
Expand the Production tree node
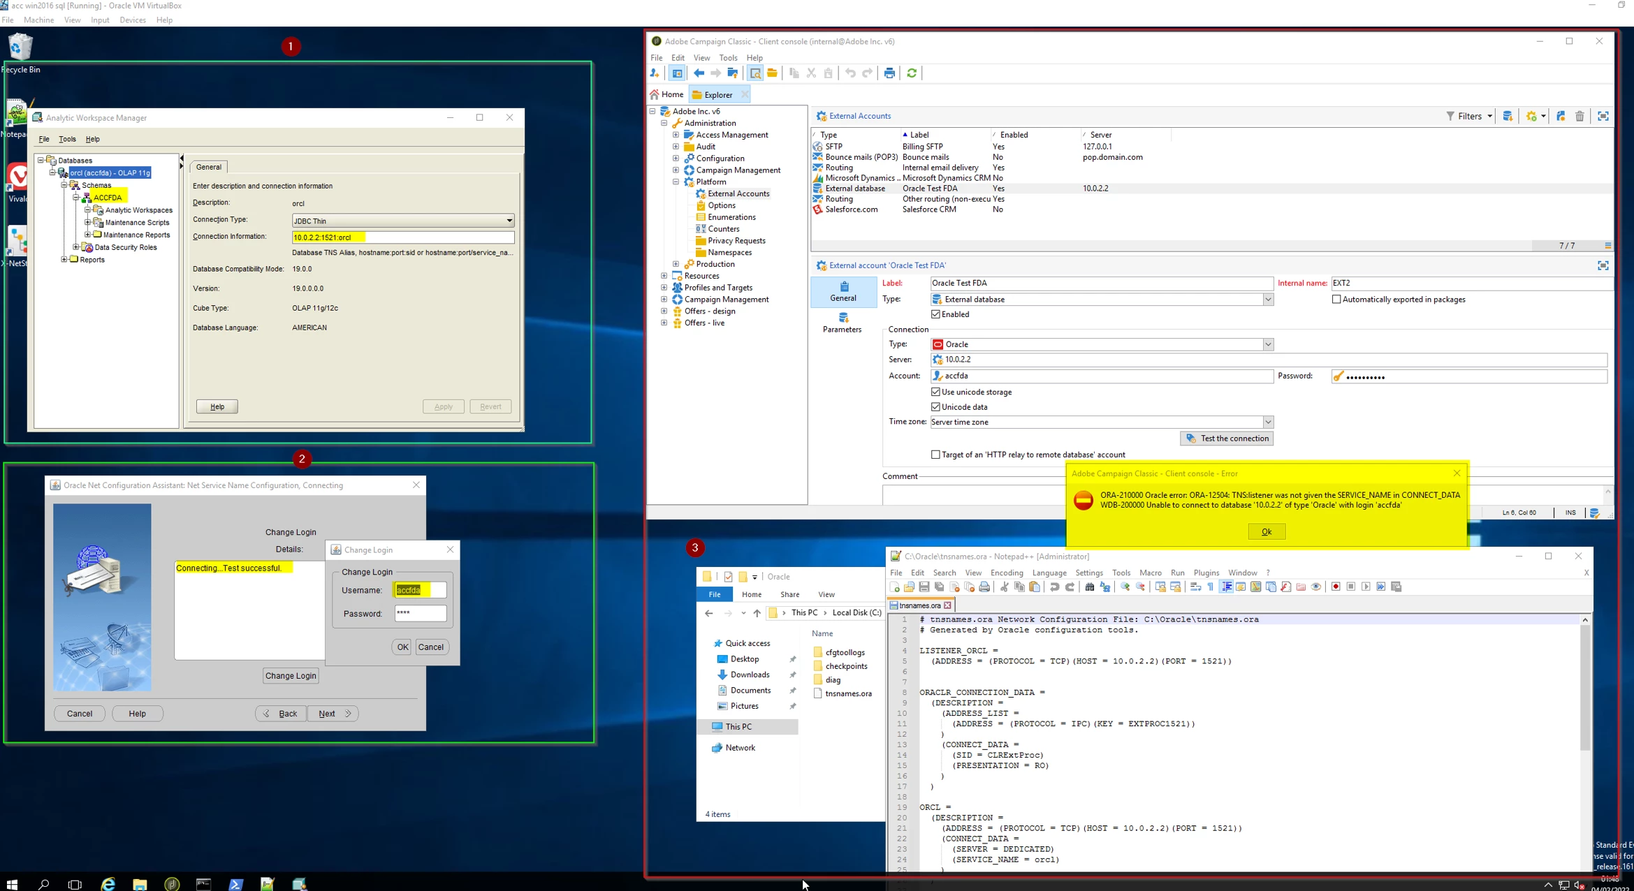[x=676, y=265]
